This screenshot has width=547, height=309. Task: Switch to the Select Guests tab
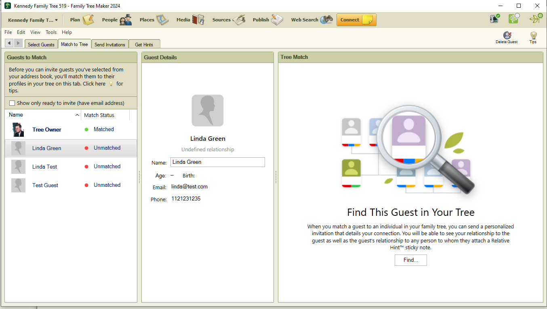click(x=41, y=44)
